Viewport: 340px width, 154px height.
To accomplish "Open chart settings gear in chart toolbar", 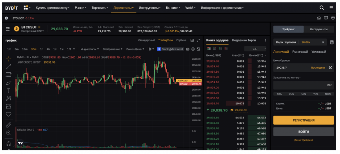I will pyautogui.click(x=193, y=49).
